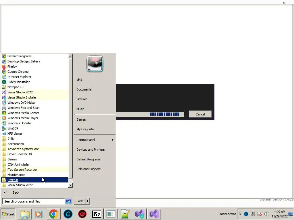Open Google Chrome from the taskbar

coord(54,214)
